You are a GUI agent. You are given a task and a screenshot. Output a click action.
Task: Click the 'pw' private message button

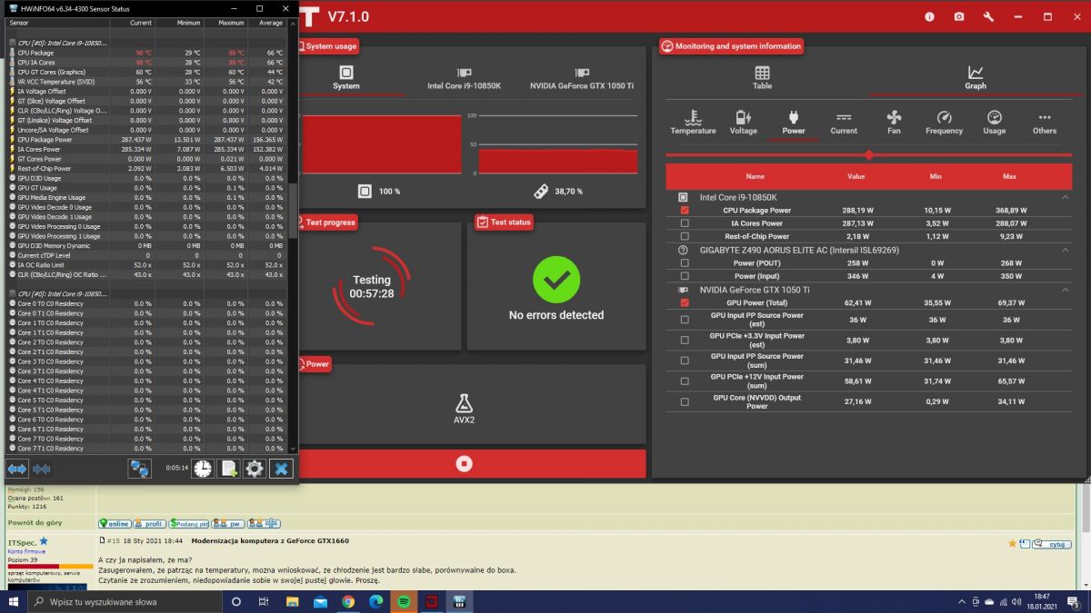pyautogui.click(x=228, y=524)
